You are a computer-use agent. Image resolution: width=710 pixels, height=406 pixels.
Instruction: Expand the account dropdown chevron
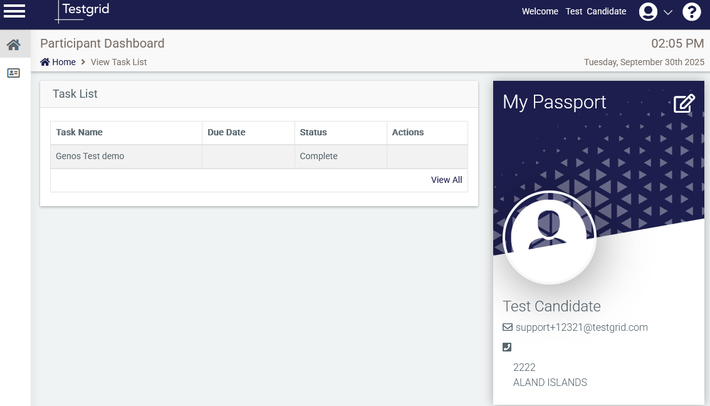668,13
